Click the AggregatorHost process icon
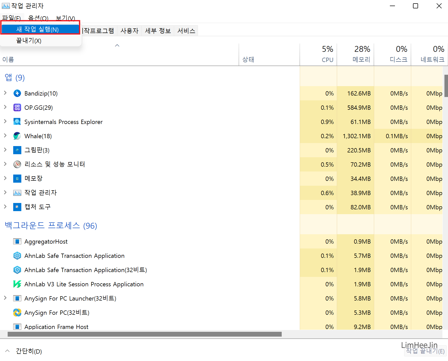Image resolution: width=448 pixels, height=361 pixels. point(17,242)
